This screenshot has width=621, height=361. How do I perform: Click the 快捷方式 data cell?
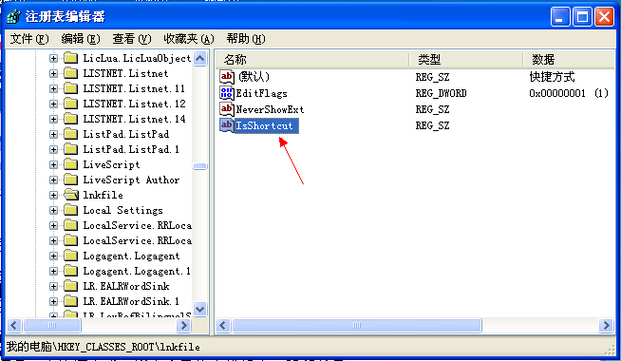tap(552, 77)
